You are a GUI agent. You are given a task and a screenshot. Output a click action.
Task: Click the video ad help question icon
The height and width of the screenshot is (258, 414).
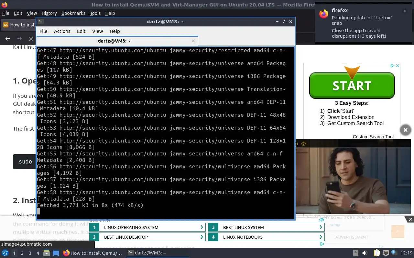[x=303, y=144]
